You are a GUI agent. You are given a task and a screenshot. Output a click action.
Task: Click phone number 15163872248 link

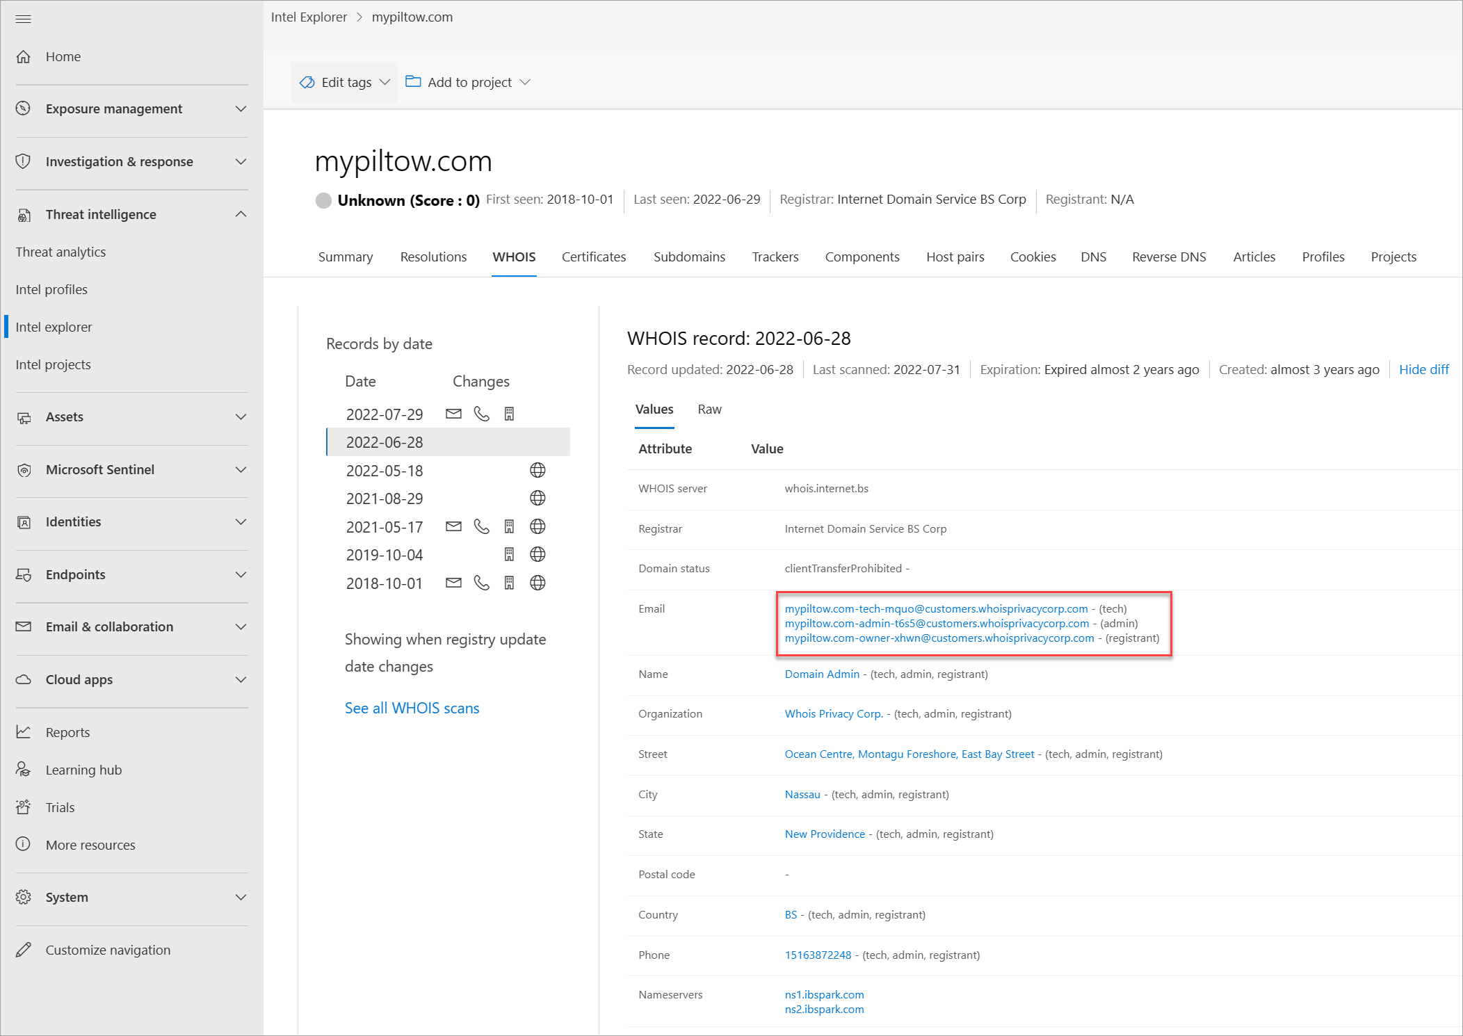tap(818, 955)
